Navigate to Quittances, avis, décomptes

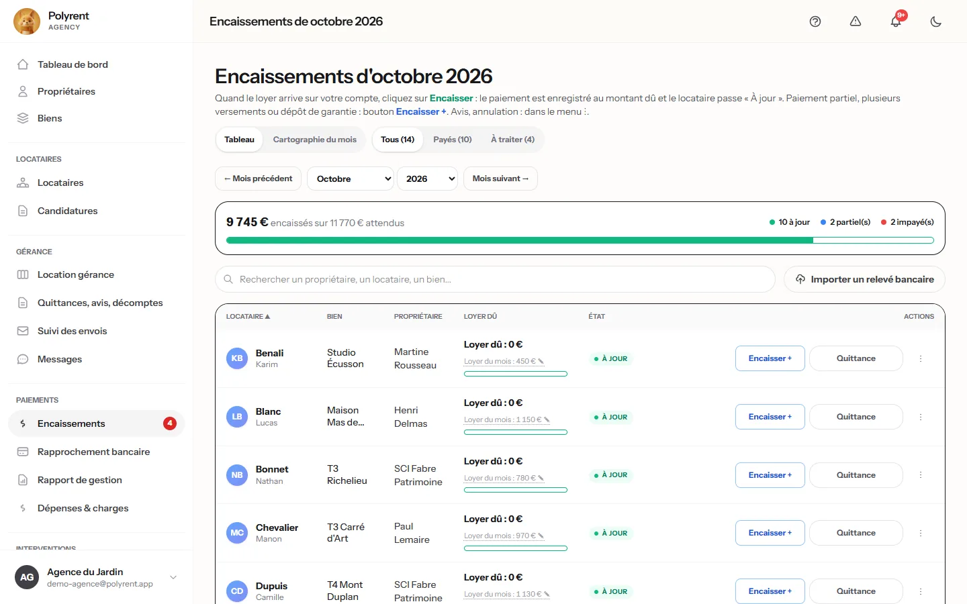[x=96, y=303]
